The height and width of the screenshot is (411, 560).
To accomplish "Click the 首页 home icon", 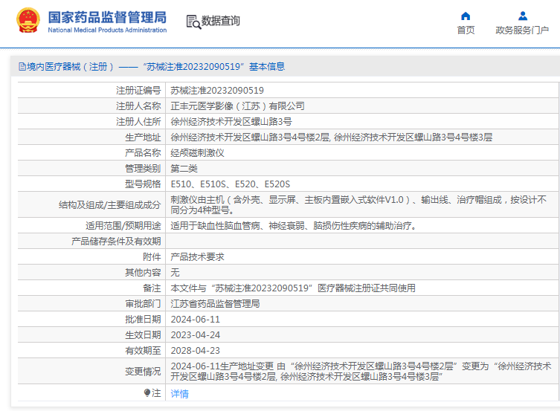I will point(466,16).
